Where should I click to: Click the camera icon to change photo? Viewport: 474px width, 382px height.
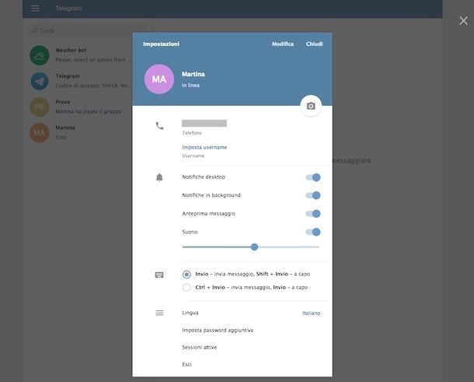pyautogui.click(x=311, y=106)
